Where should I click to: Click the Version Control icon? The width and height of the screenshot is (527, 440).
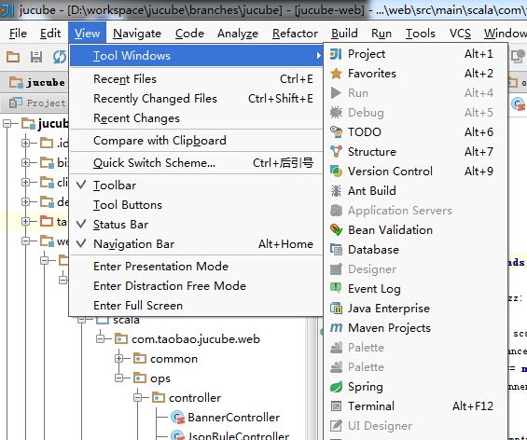click(336, 172)
